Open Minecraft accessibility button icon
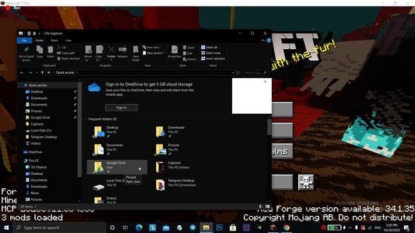415x233 pixels. (x=306, y=182)
